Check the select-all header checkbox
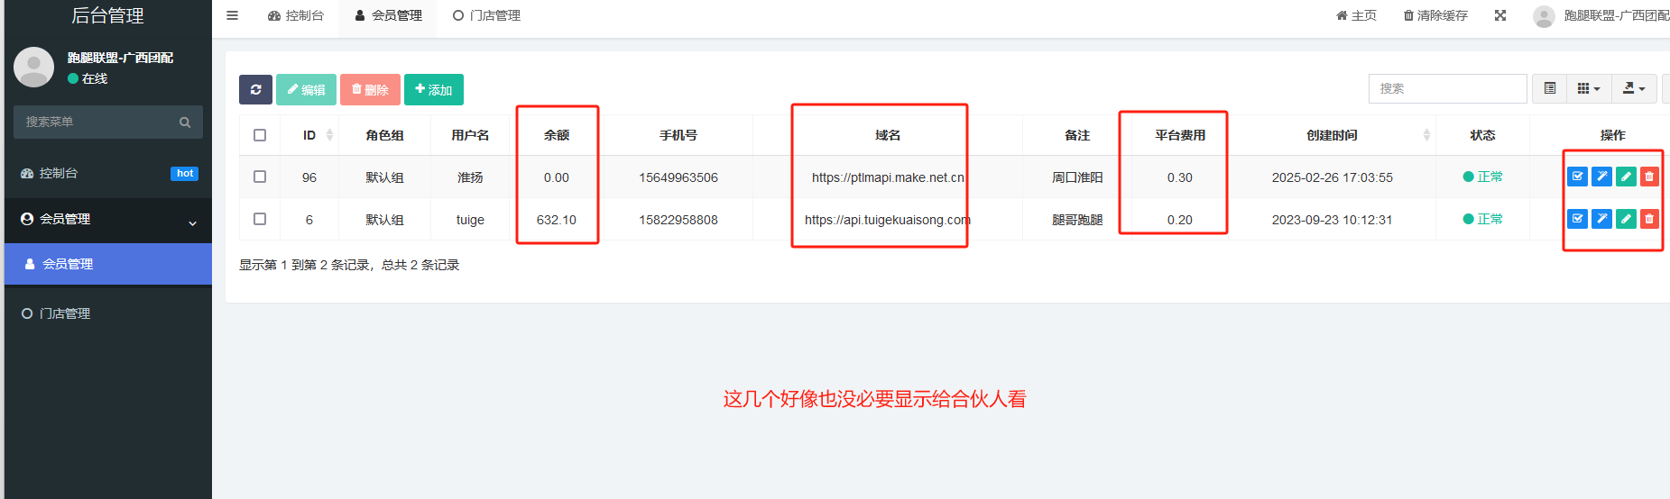Viewport: 1670px width, 499px height. pos(260,135)
